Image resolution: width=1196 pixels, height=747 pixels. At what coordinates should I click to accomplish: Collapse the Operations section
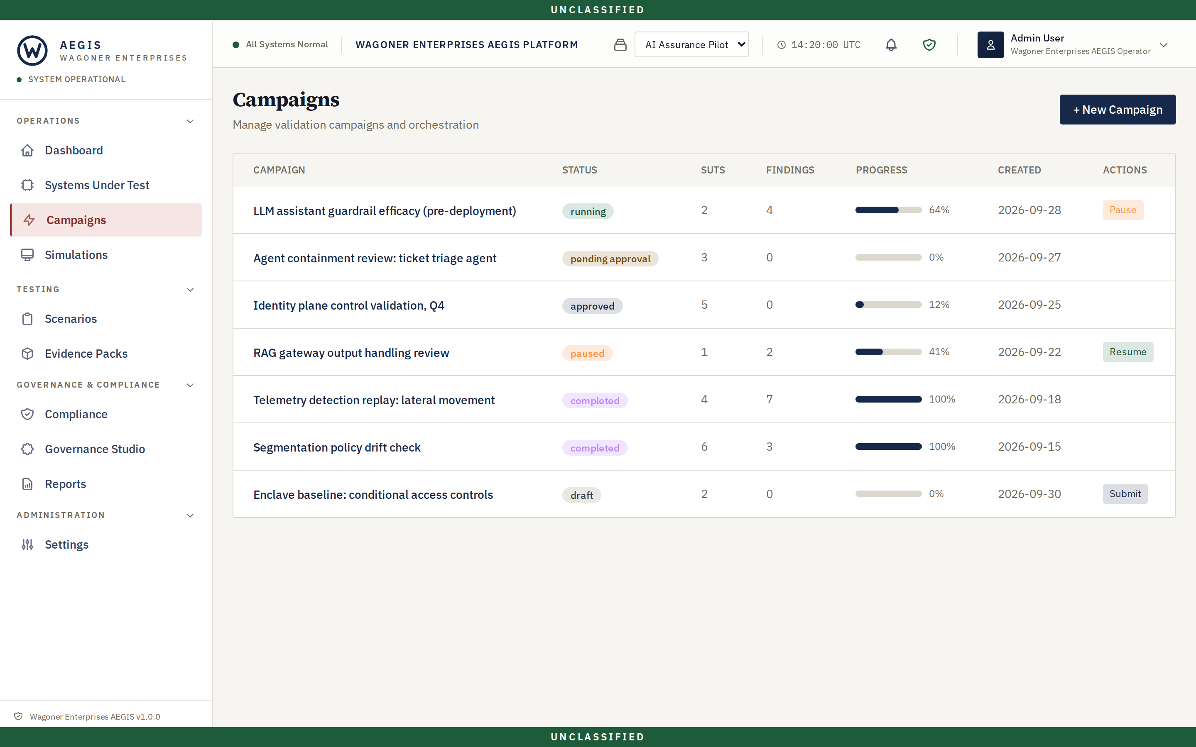coord(190,121)
